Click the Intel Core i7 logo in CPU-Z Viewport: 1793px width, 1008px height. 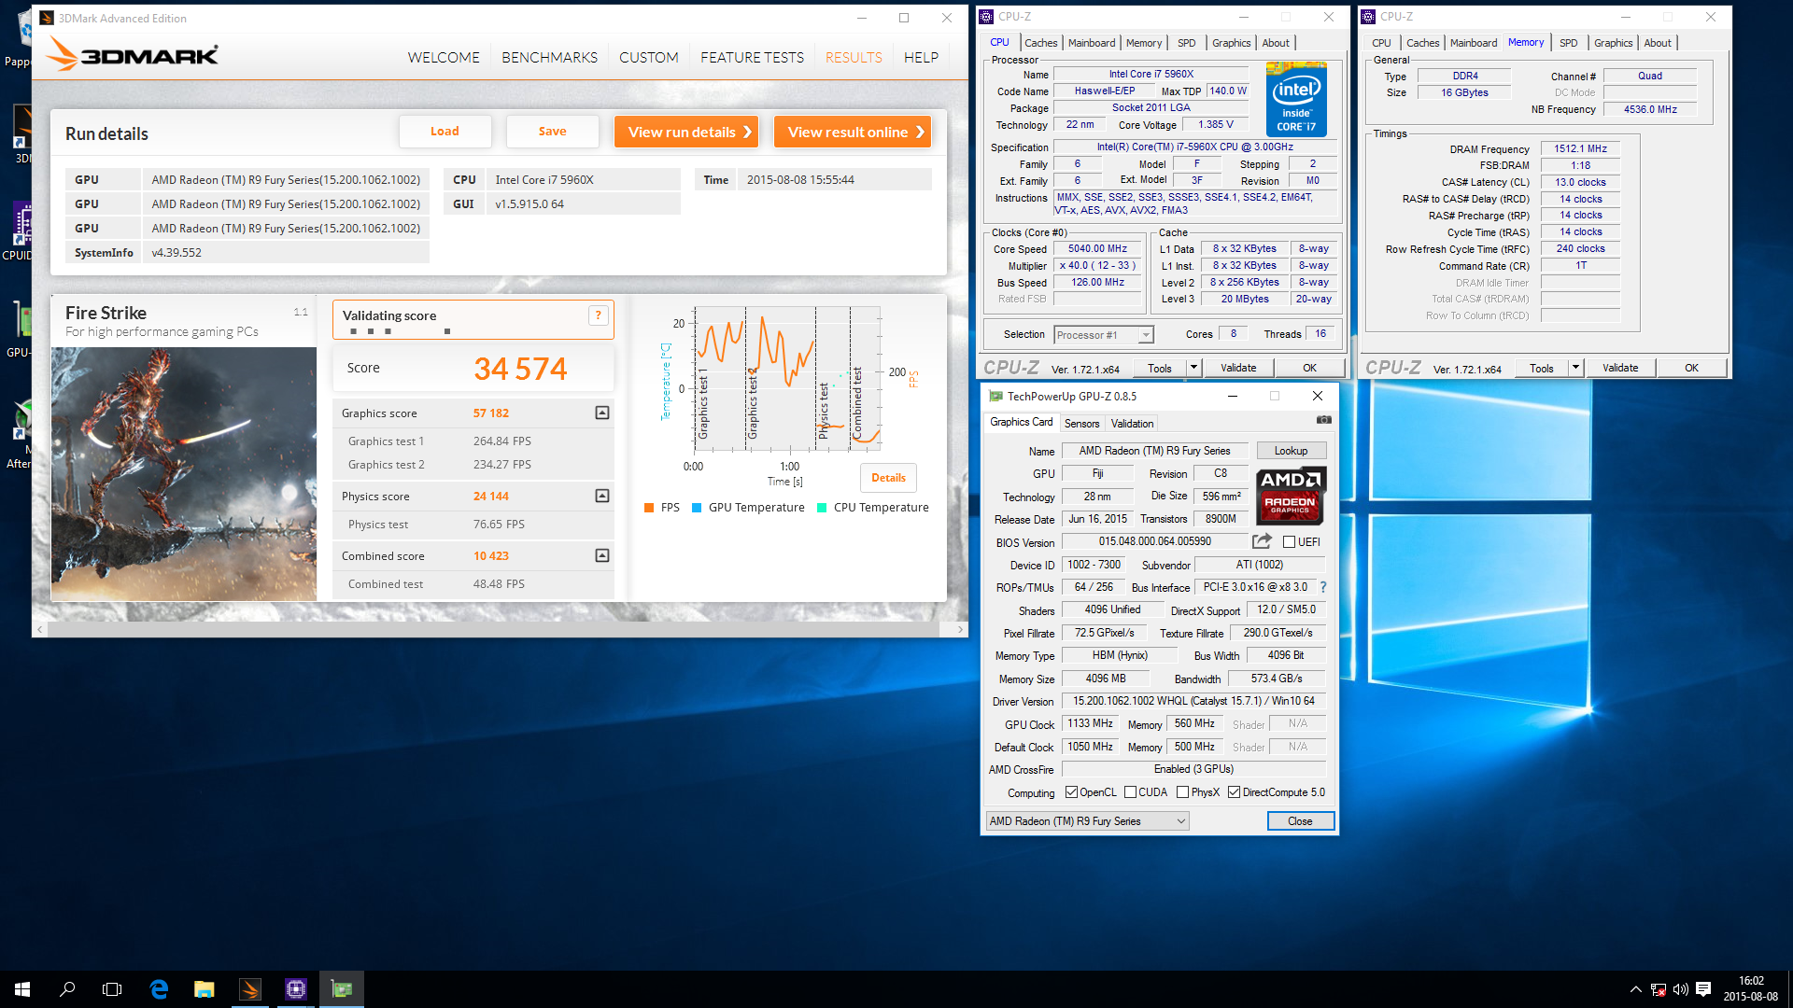tap(1296, 99)
